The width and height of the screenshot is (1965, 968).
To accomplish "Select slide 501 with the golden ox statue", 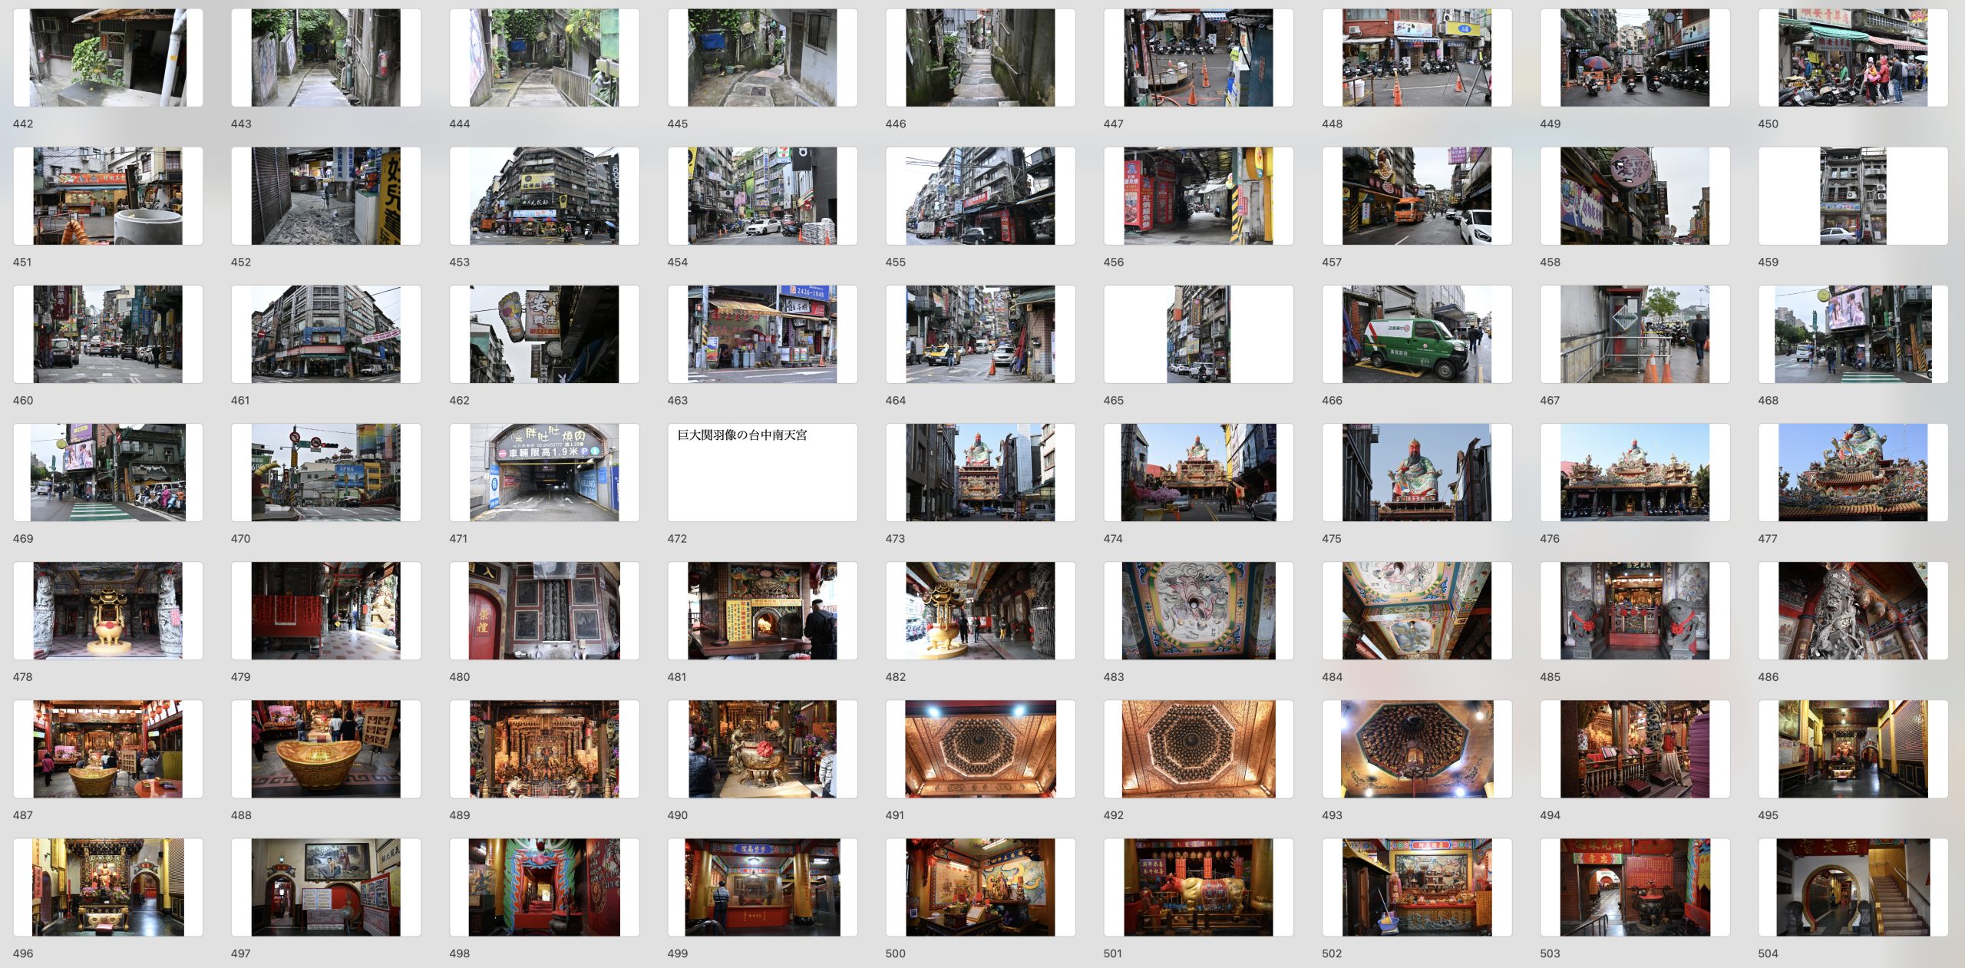I will pyautogui.click(x=1198, y=887).
